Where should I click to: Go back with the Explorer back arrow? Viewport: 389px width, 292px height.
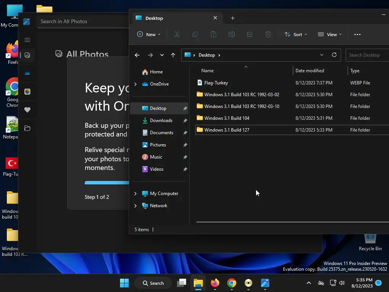(137, 55)
